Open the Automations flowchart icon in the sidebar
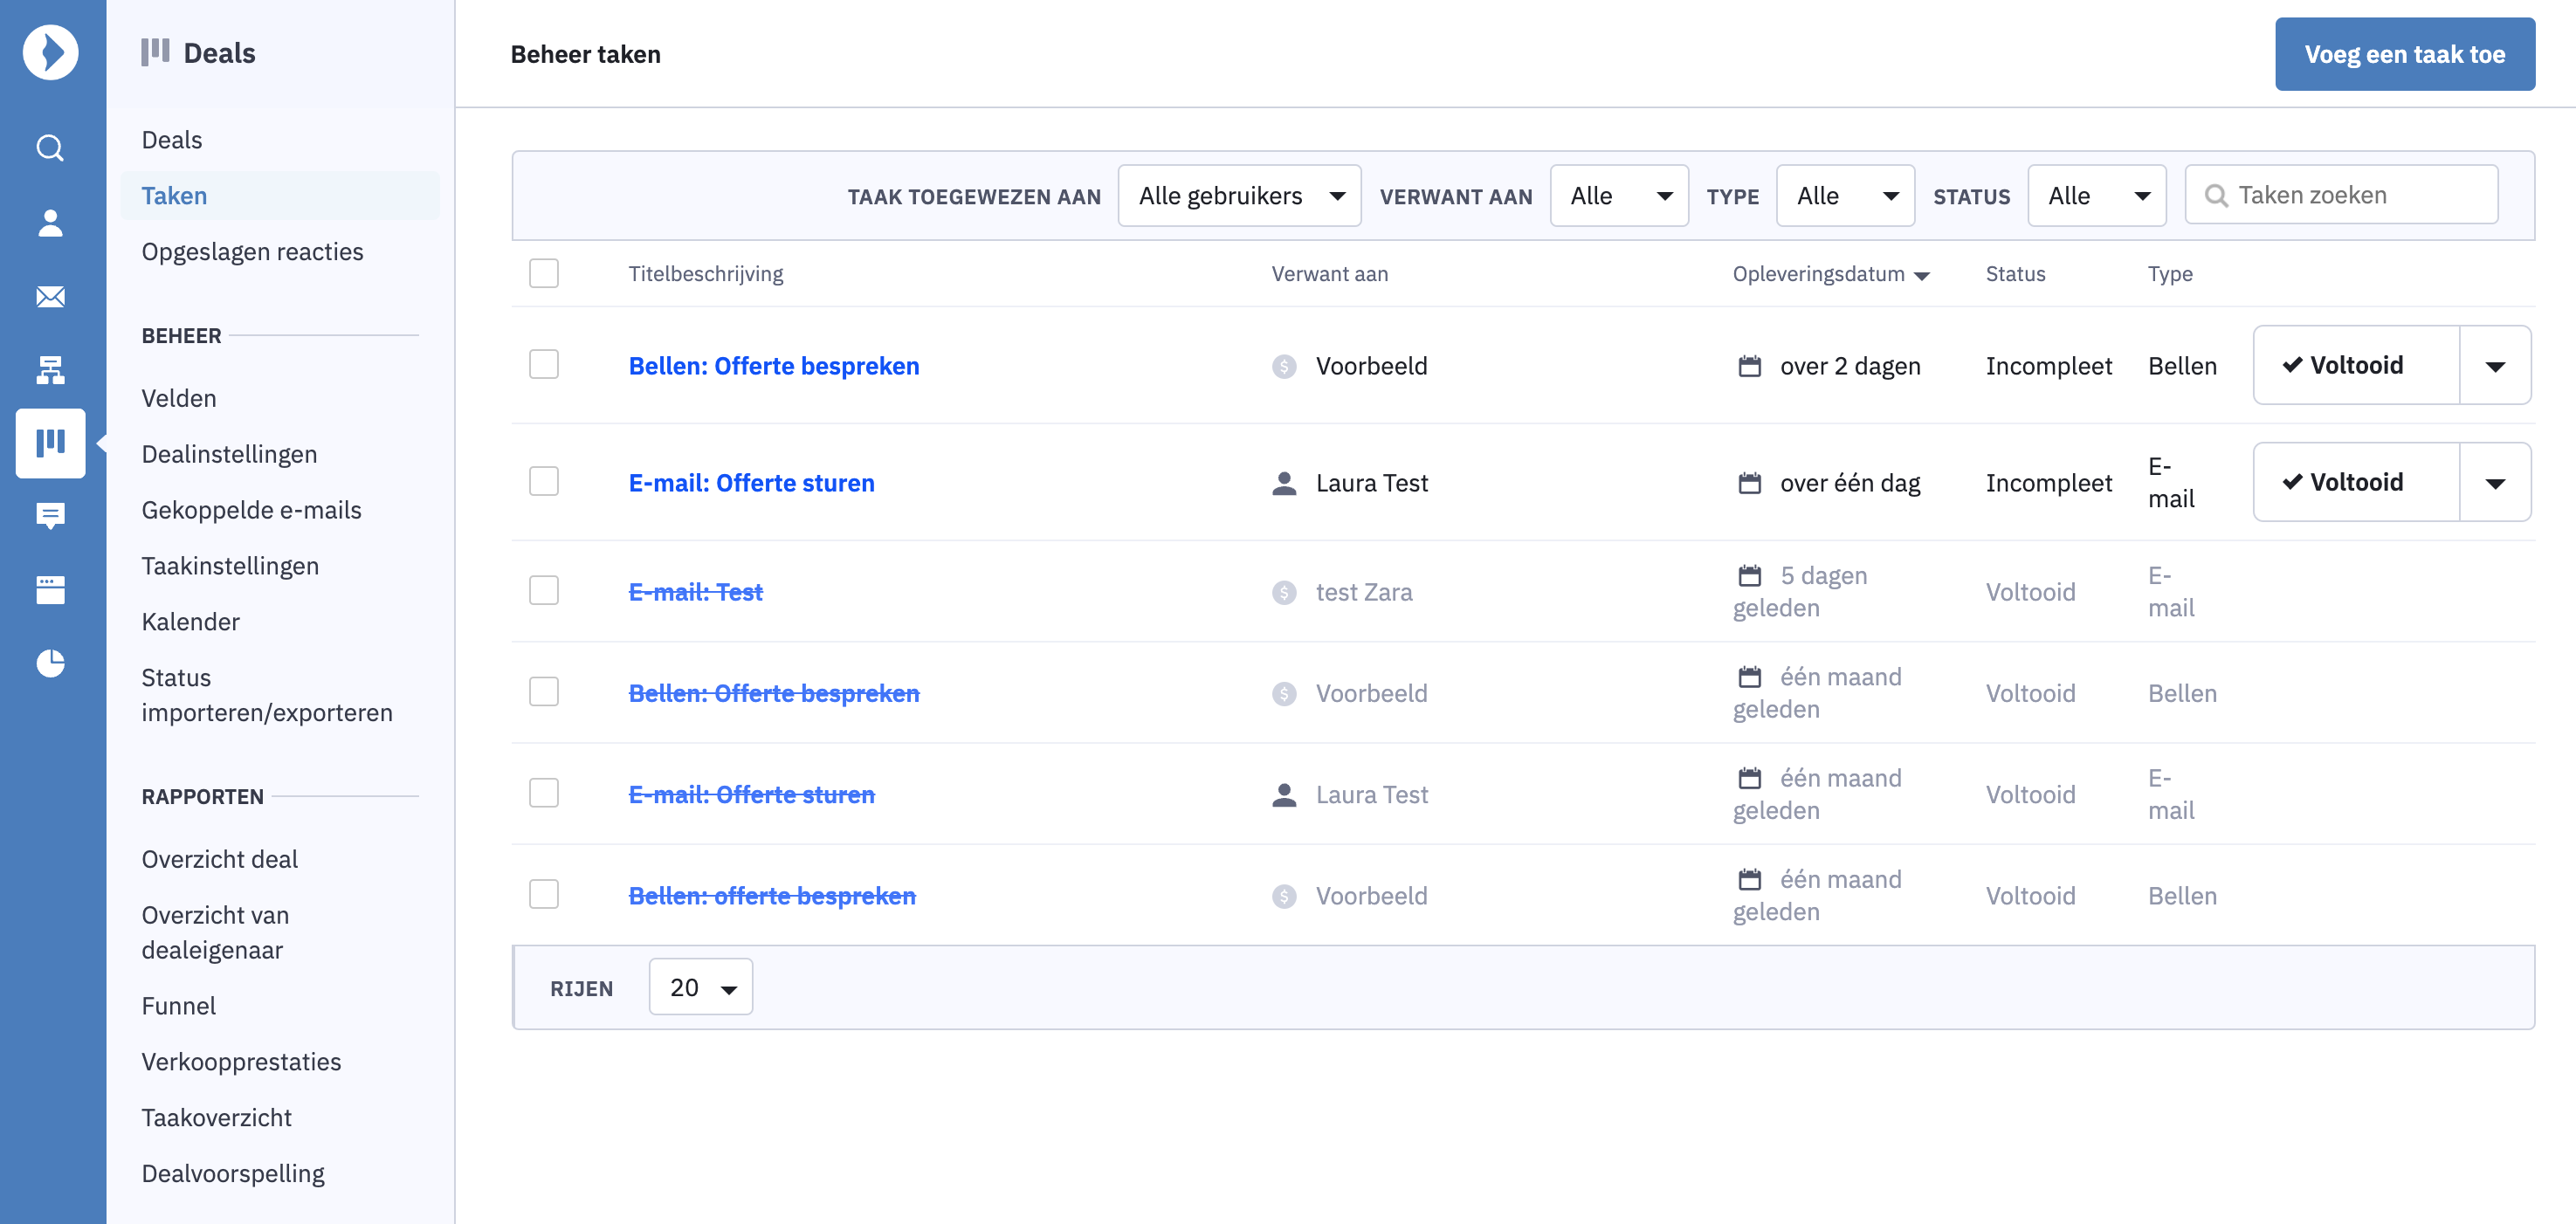 pyautogui.click(x=50, y=370)
